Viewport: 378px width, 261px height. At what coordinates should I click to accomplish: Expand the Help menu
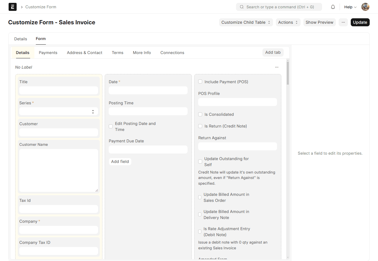coord(350,7)
